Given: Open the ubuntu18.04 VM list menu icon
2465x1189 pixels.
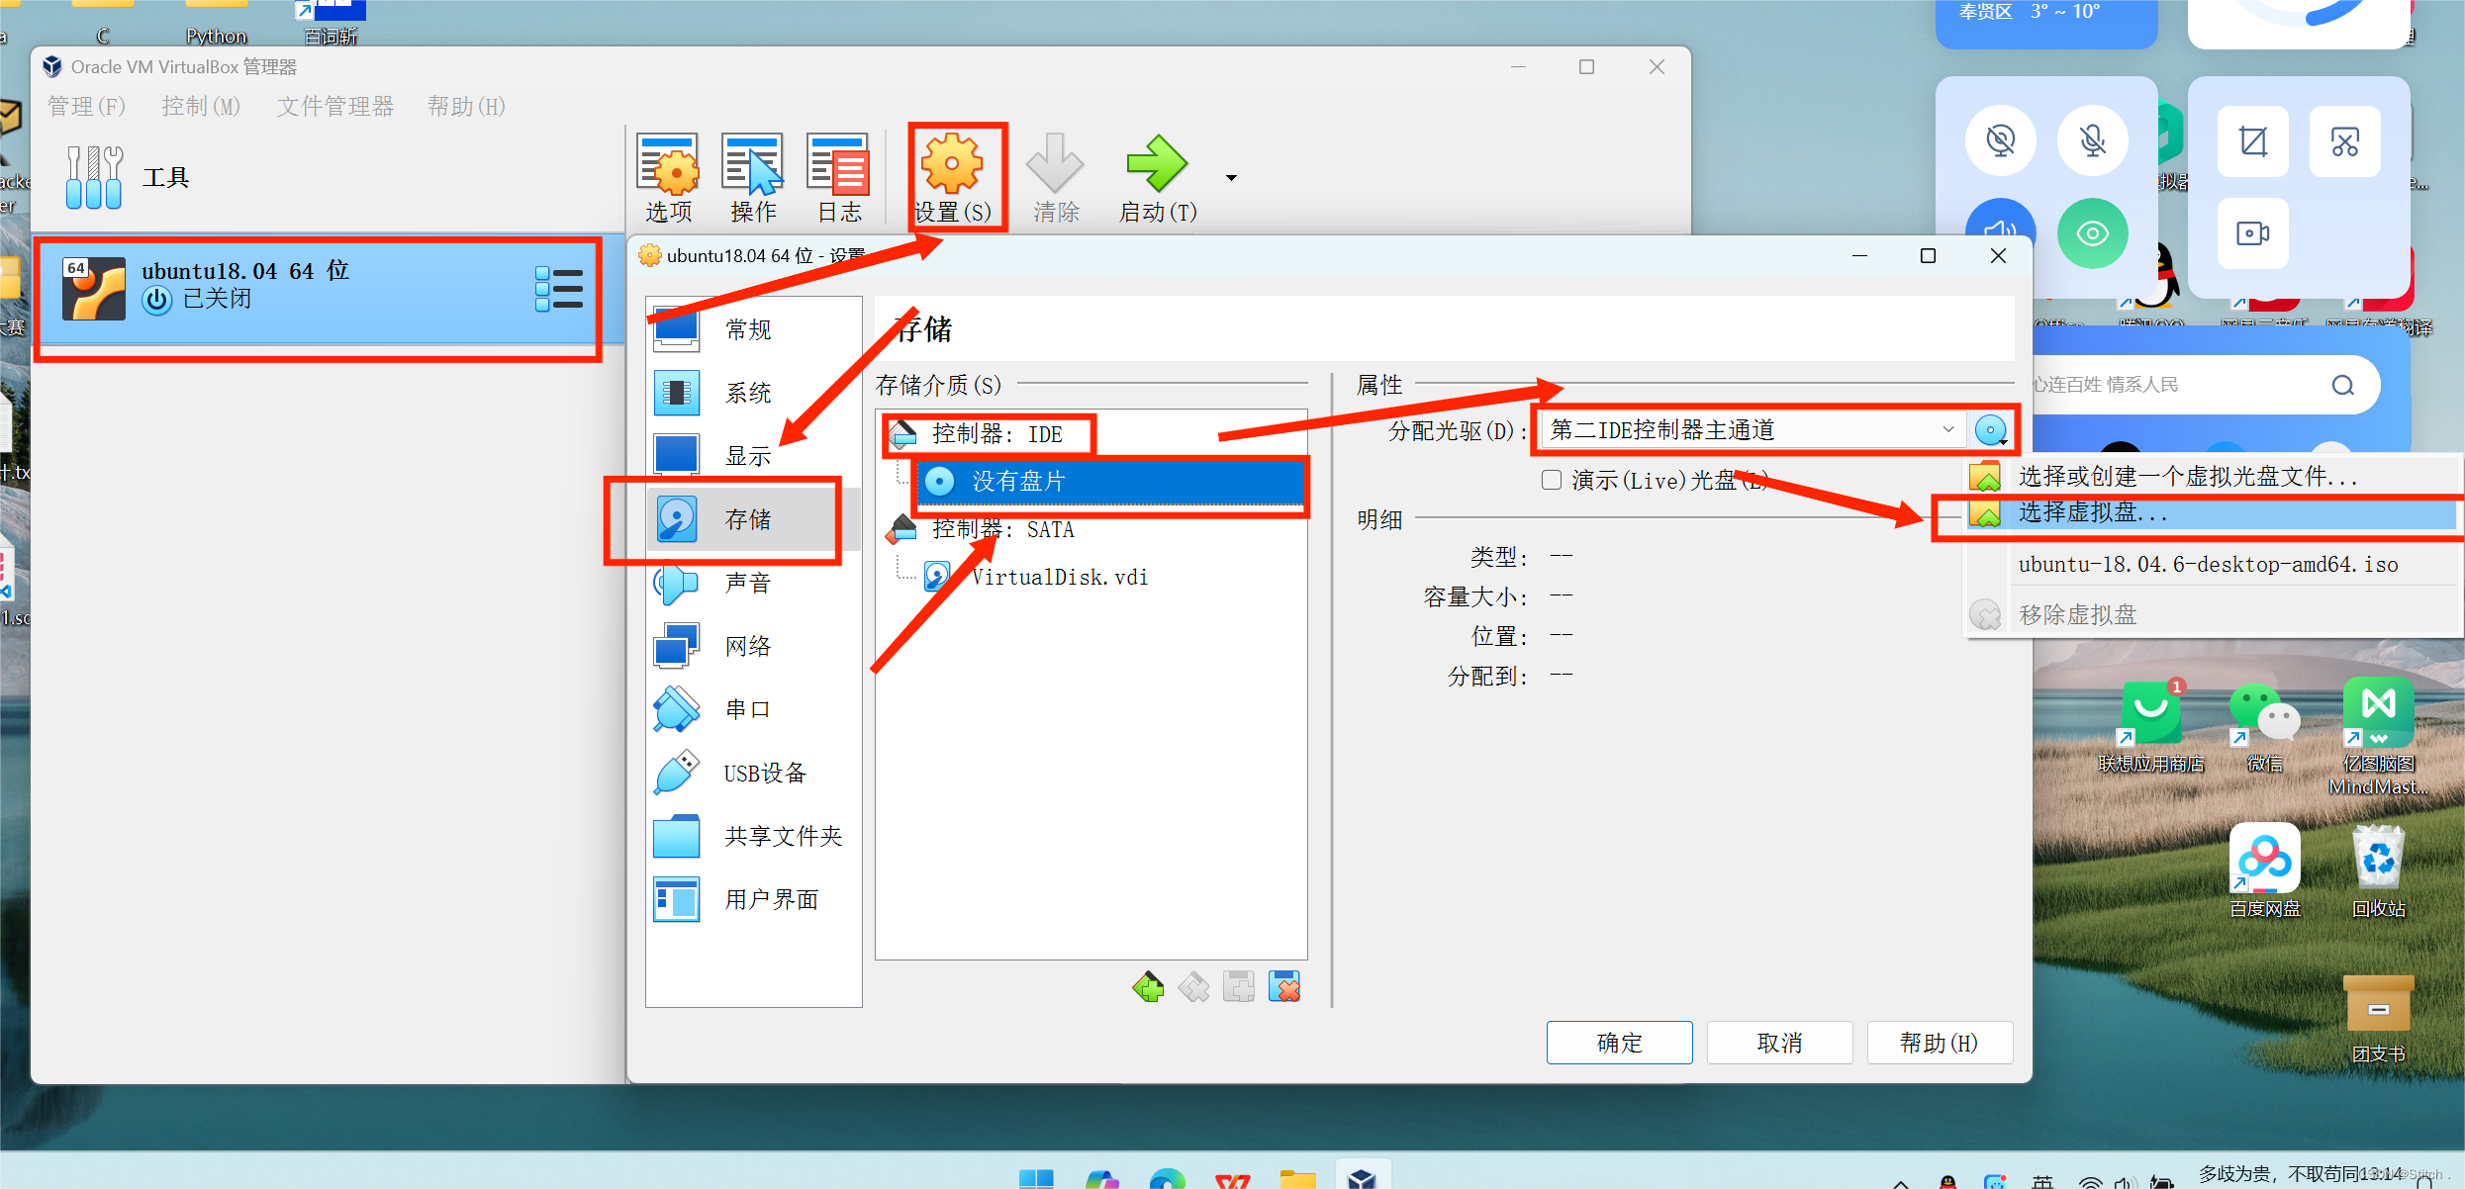Looking at the screenshot, I should tap(559, 290).
